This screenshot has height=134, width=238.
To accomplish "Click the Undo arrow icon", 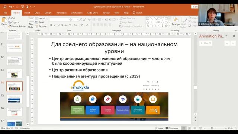I will coord(10,7).
